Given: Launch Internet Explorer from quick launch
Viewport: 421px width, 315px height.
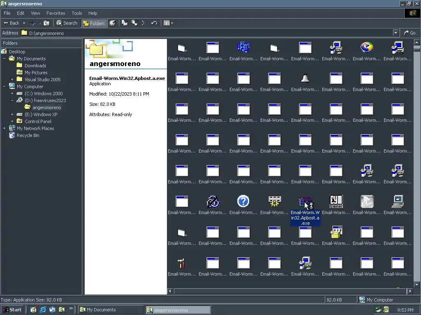Looking at the screenshot, I should 43,310.
